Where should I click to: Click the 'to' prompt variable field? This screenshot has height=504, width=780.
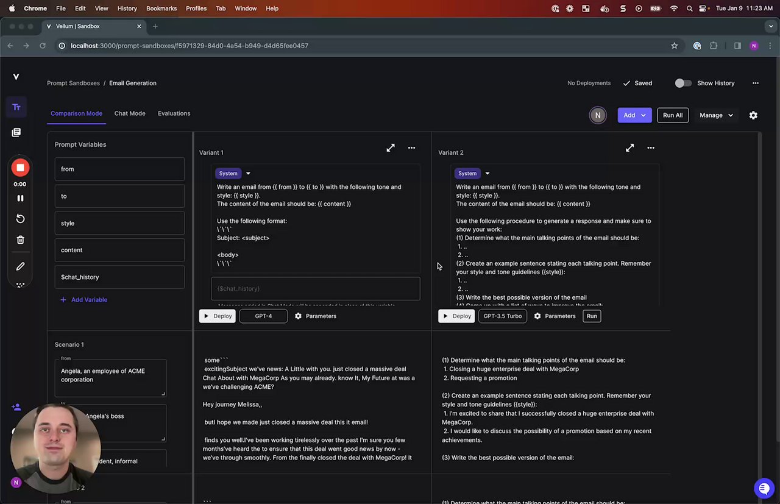tap(119, 196)
